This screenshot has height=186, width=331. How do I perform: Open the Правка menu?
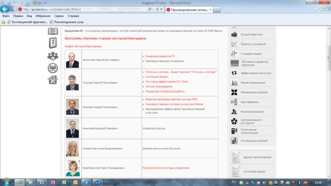coord(18,16)
